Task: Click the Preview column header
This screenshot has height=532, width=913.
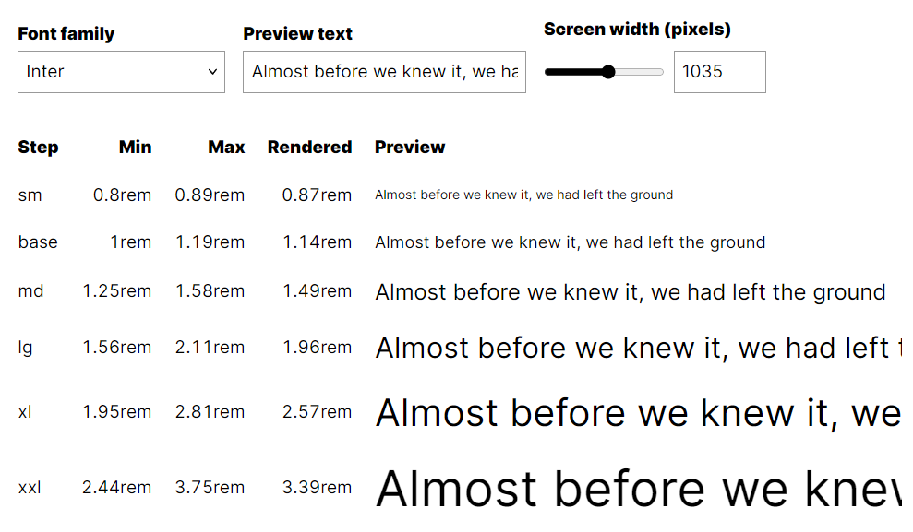Action: (x=410, y=148)
